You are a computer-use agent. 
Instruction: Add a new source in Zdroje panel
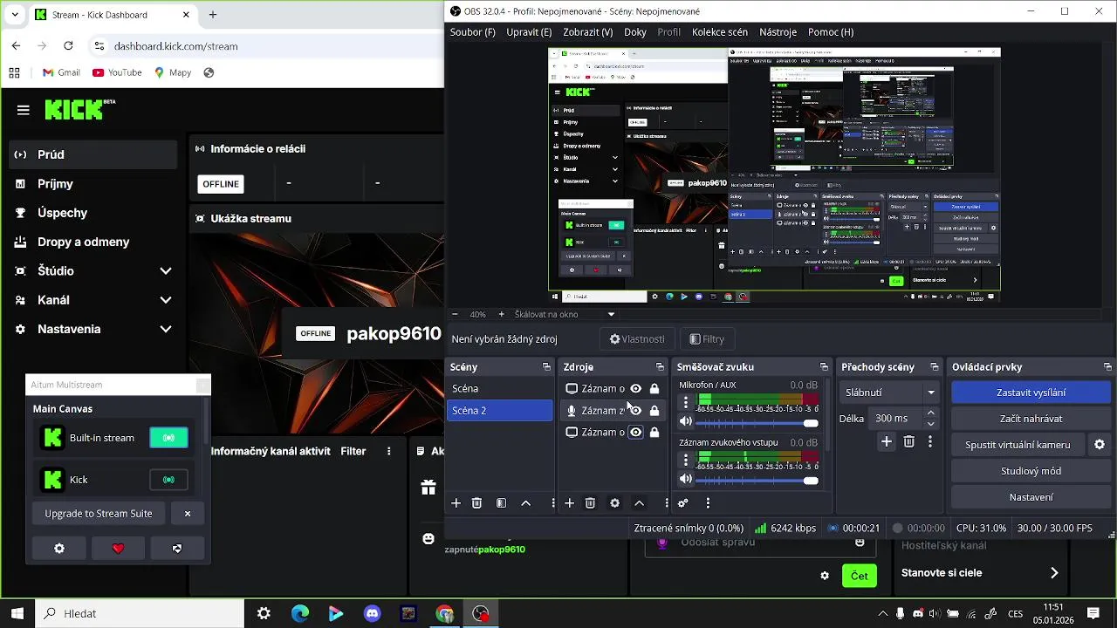569,503
